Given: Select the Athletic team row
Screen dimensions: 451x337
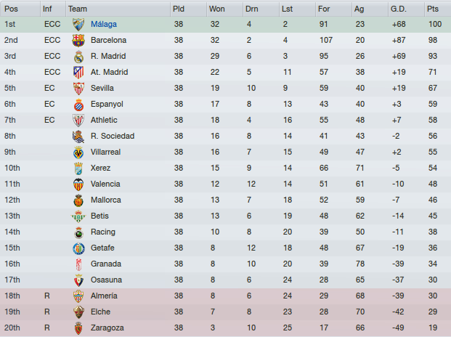Looking at the screenshot, I should (225, 120).
